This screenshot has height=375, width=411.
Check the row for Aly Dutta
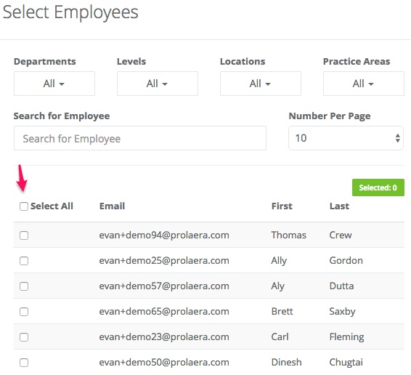pyautogui.click(x=24, y=286)
